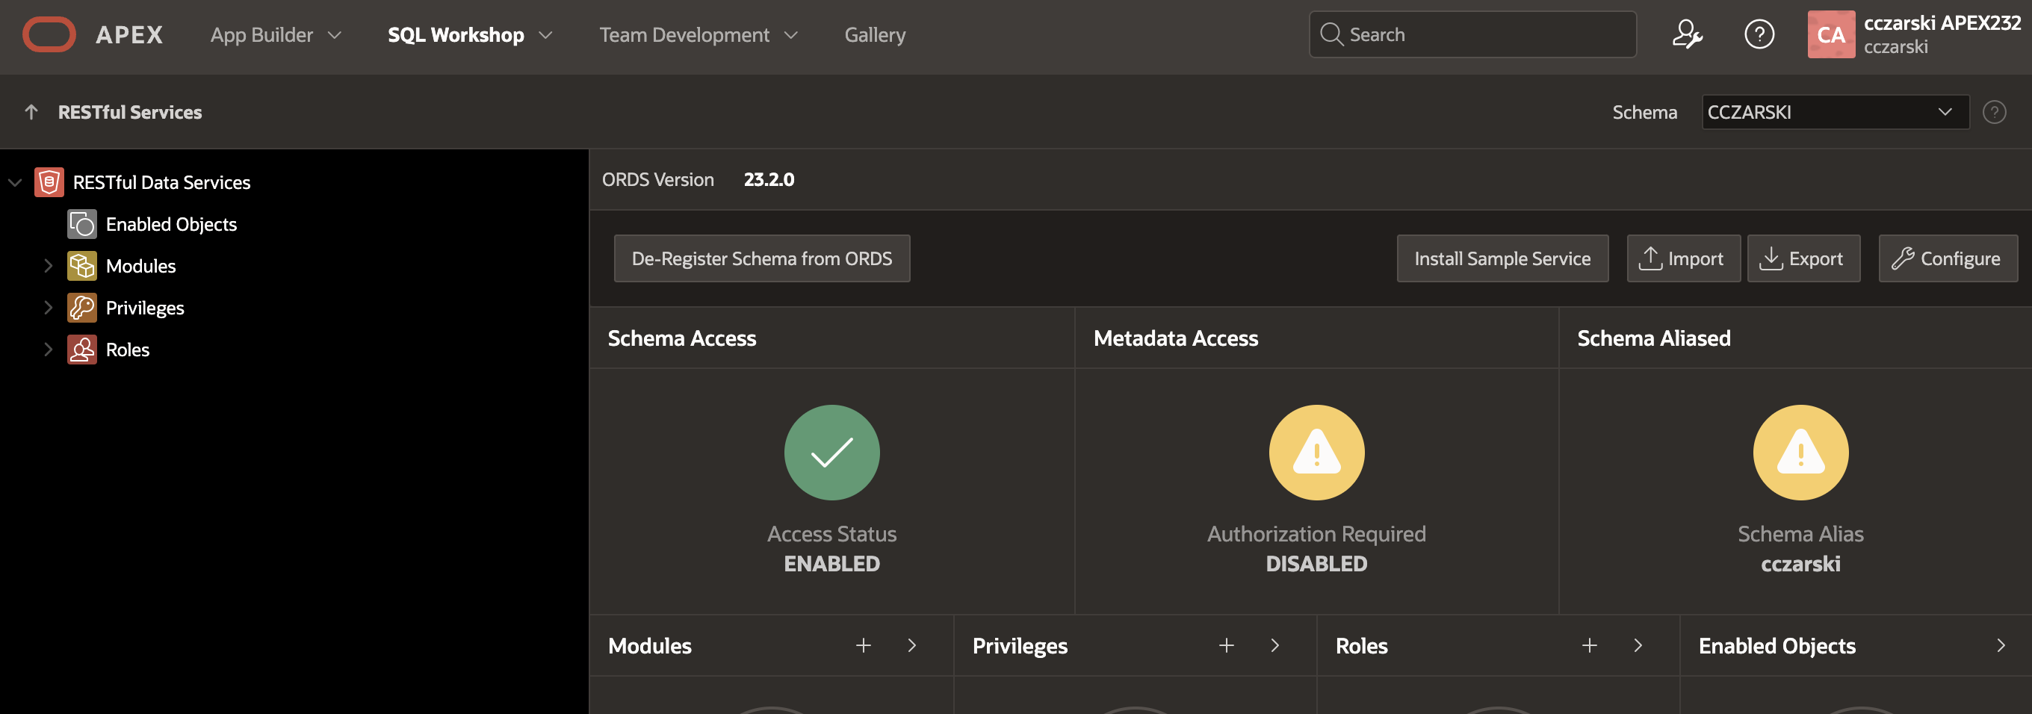Collapse the RESTful Data Services node
Image resolution: width=2032 pixels, height=714 pixels.
tap(15, 182)
